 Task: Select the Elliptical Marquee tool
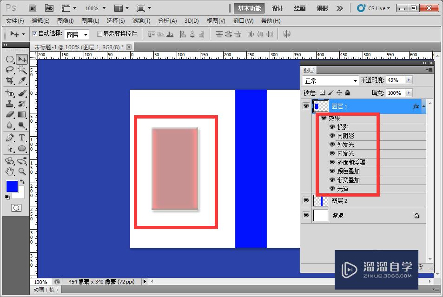click(10, 59)
